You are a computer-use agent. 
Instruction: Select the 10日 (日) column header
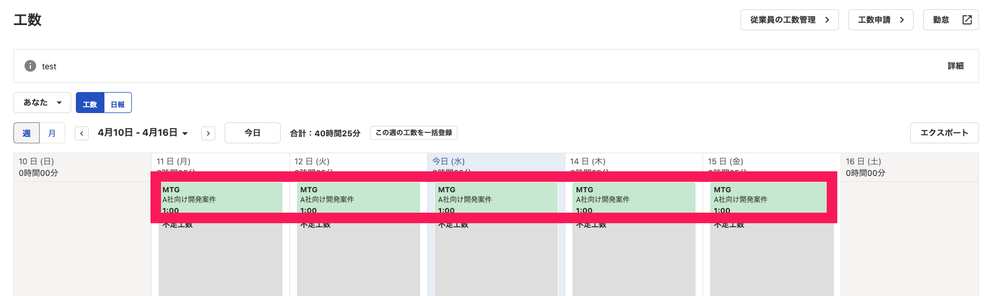click(x=82, y=167)
